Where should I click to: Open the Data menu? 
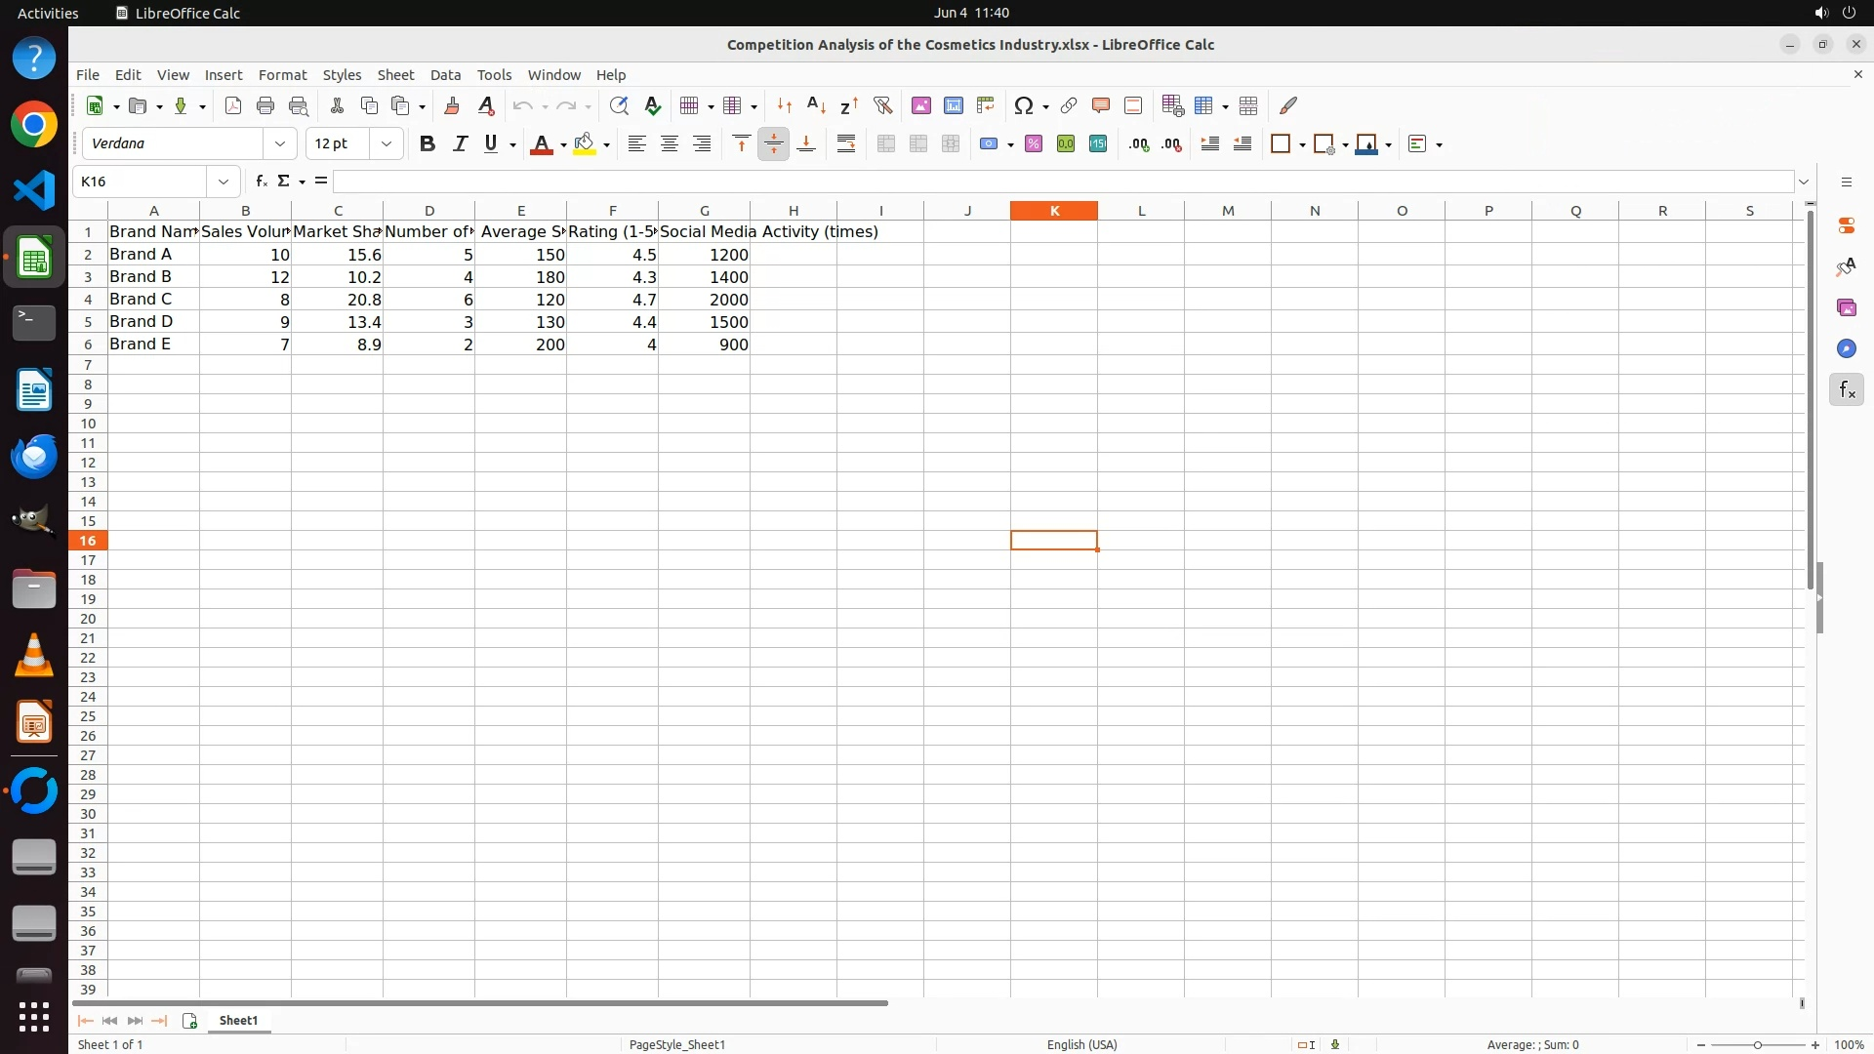point(445,75)
